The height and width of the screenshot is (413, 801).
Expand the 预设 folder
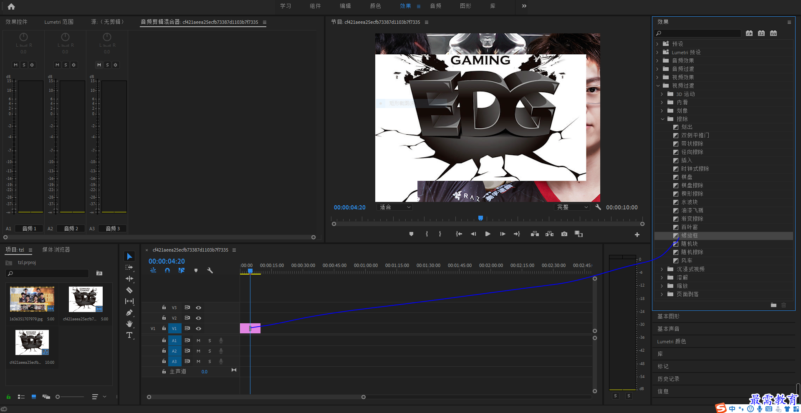coord(657,44)
